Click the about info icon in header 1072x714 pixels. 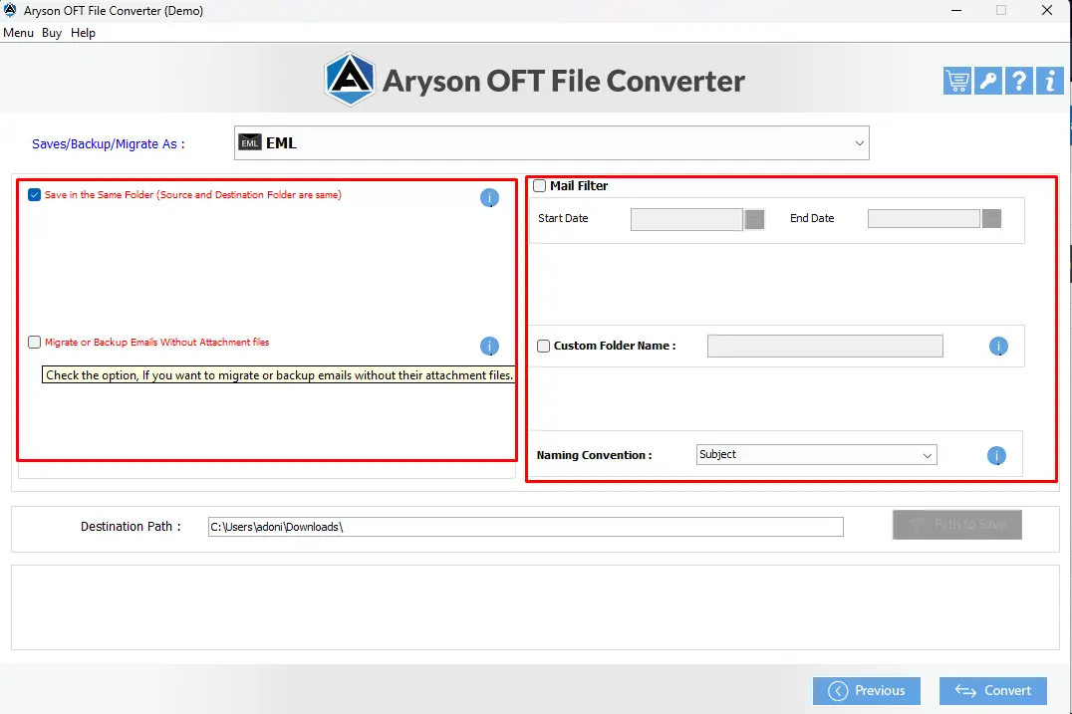[1049, 81]
